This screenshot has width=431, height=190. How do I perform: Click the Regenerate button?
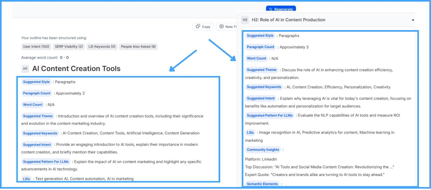tap(281, 9)
